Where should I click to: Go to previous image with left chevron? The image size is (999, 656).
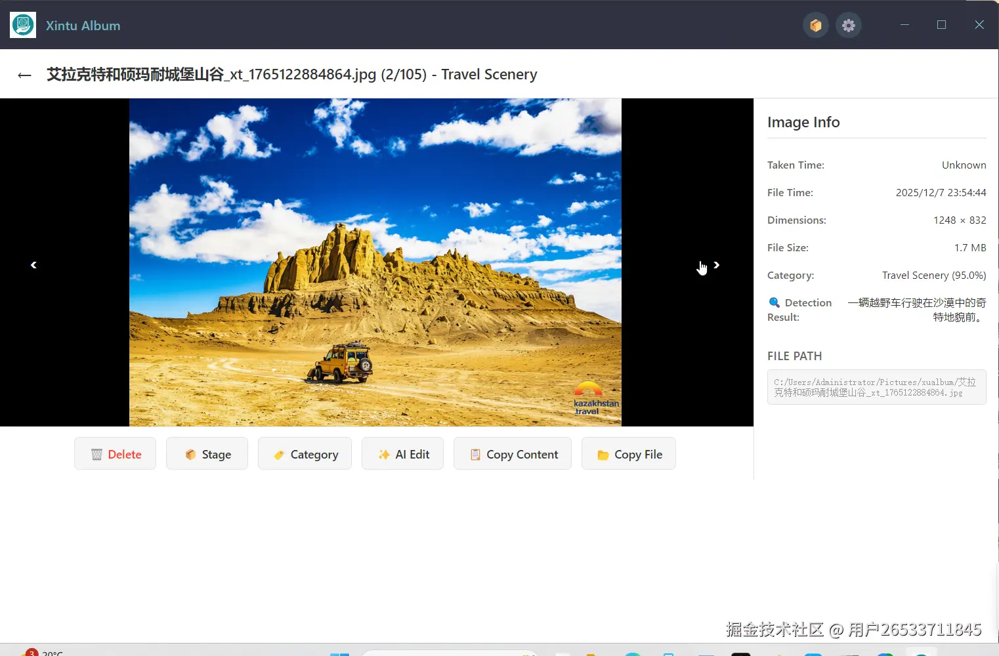click(33, 264)
